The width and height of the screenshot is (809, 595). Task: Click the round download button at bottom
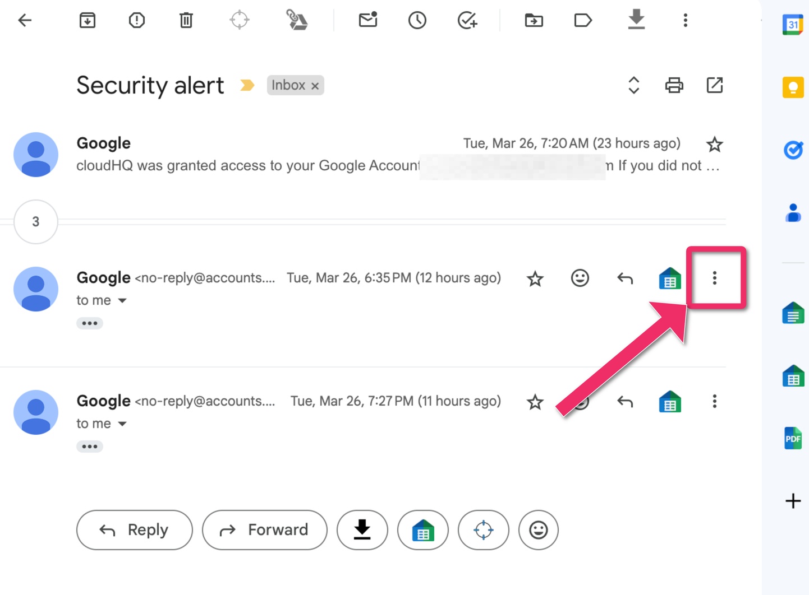(362, 530)
